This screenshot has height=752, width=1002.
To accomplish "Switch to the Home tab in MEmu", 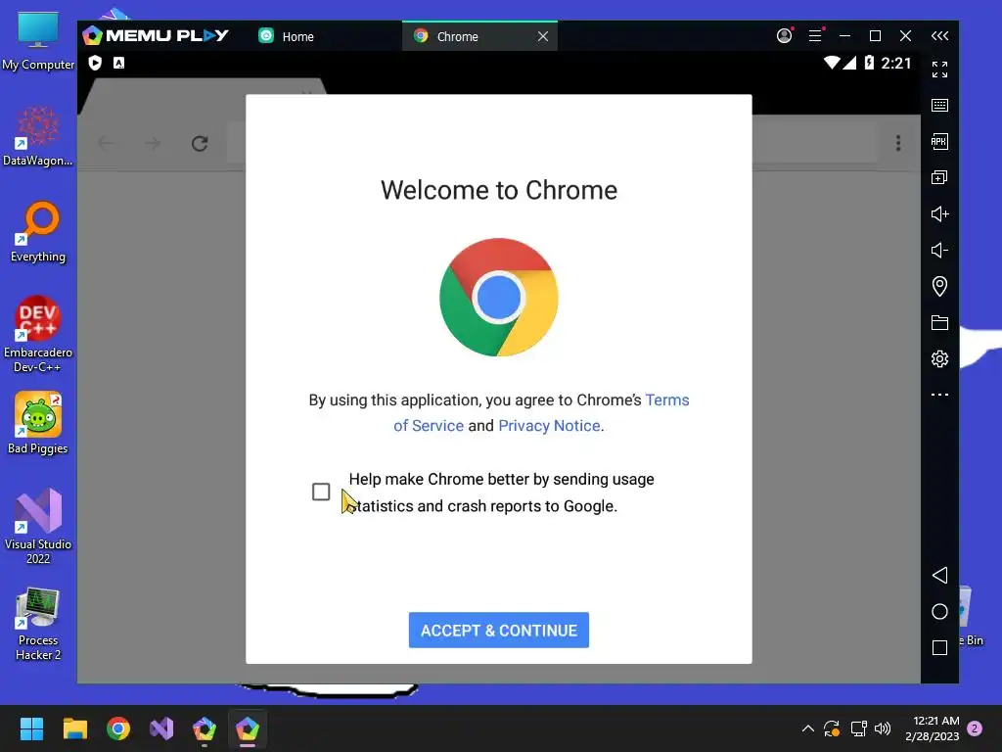I will pos(287,36).
